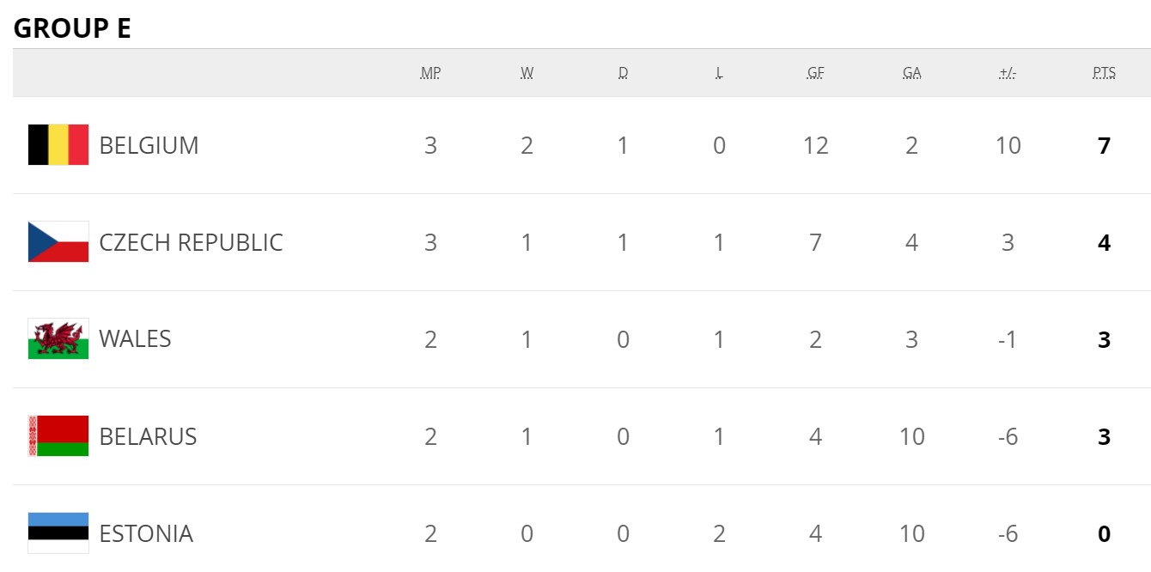Open the ESTONIA team link
This screenshot has height=572, width=1151.
coord(146,533)
